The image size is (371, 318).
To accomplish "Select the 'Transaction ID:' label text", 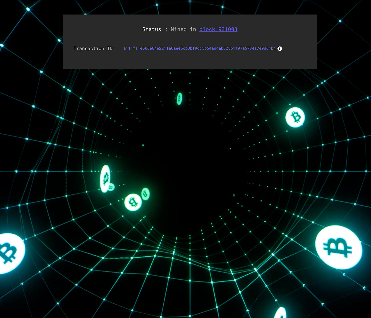I will (x=94, y=48).
